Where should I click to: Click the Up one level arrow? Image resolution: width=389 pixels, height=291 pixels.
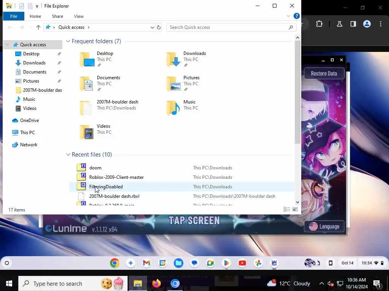pos(38,27)
